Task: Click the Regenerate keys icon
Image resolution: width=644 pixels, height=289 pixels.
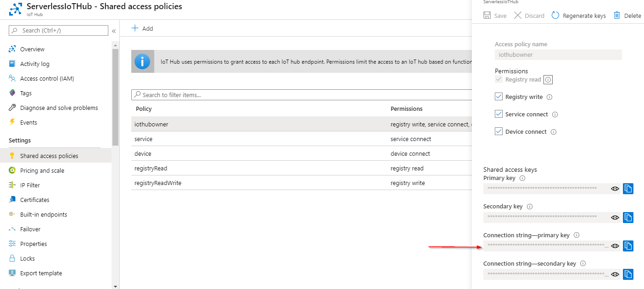Action: [555, 15]
